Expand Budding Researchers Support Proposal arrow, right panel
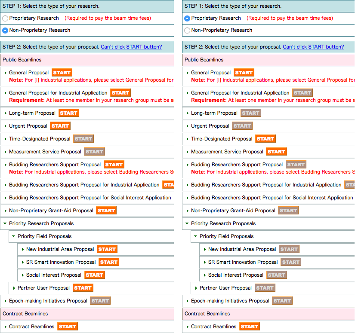 (x=188, y=165)
